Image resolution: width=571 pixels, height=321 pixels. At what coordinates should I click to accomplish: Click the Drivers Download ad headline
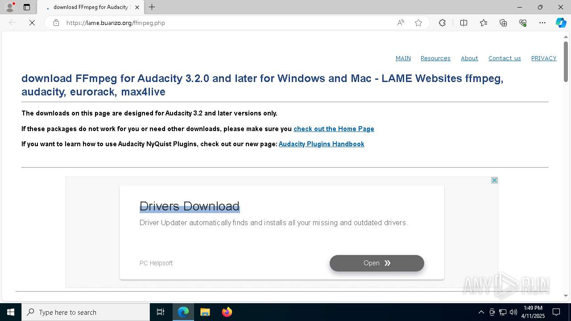tap(190, 206)
